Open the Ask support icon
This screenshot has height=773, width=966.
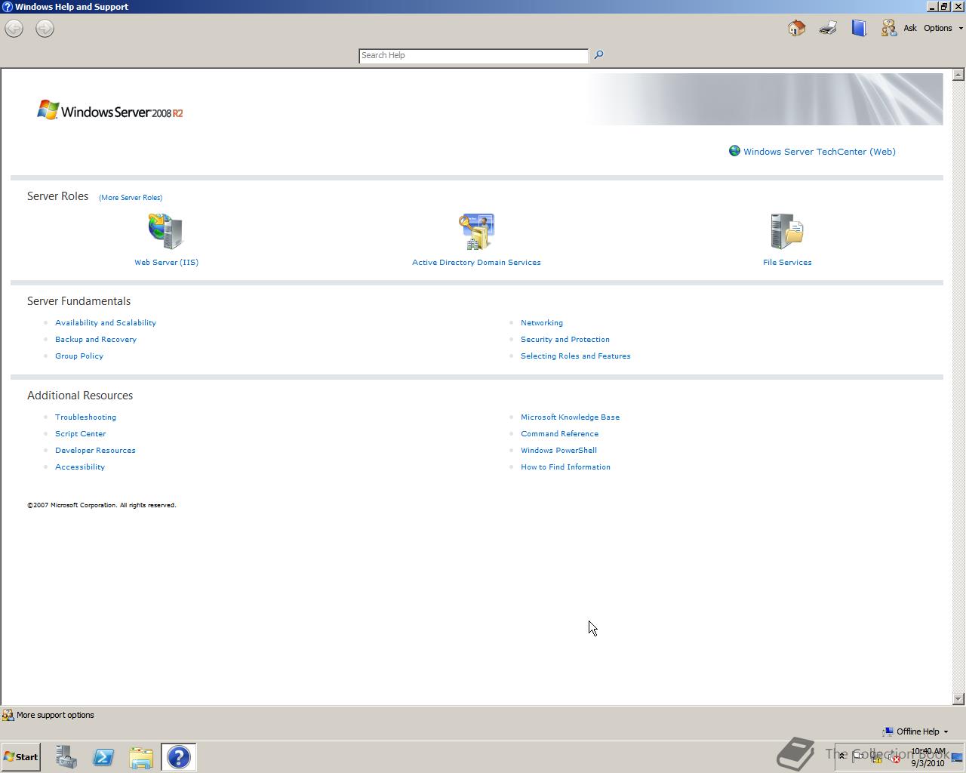click(x=889, y=28)
